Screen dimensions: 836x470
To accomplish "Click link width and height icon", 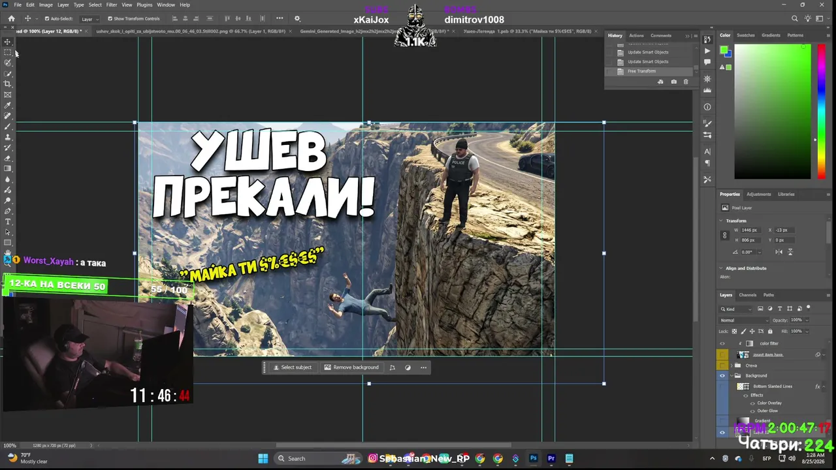I will [x=724, y=235].
